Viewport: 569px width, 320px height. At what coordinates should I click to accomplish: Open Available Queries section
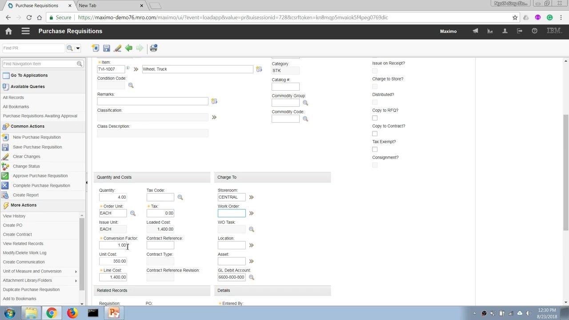[x=28, y=87]
